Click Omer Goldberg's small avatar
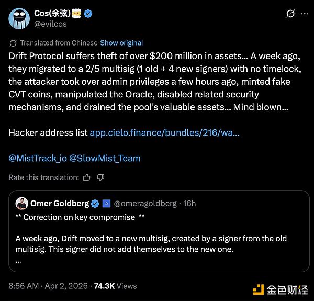 tap(21, 203)
